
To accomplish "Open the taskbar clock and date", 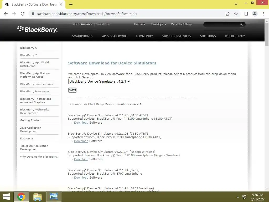I will [x=258, y=197].
